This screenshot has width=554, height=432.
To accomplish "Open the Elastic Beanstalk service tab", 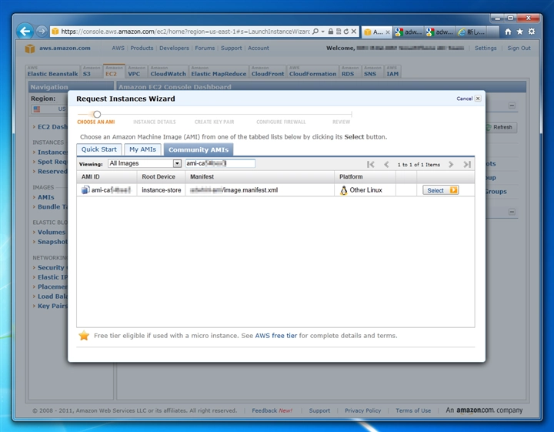I will tap(52, 71).
